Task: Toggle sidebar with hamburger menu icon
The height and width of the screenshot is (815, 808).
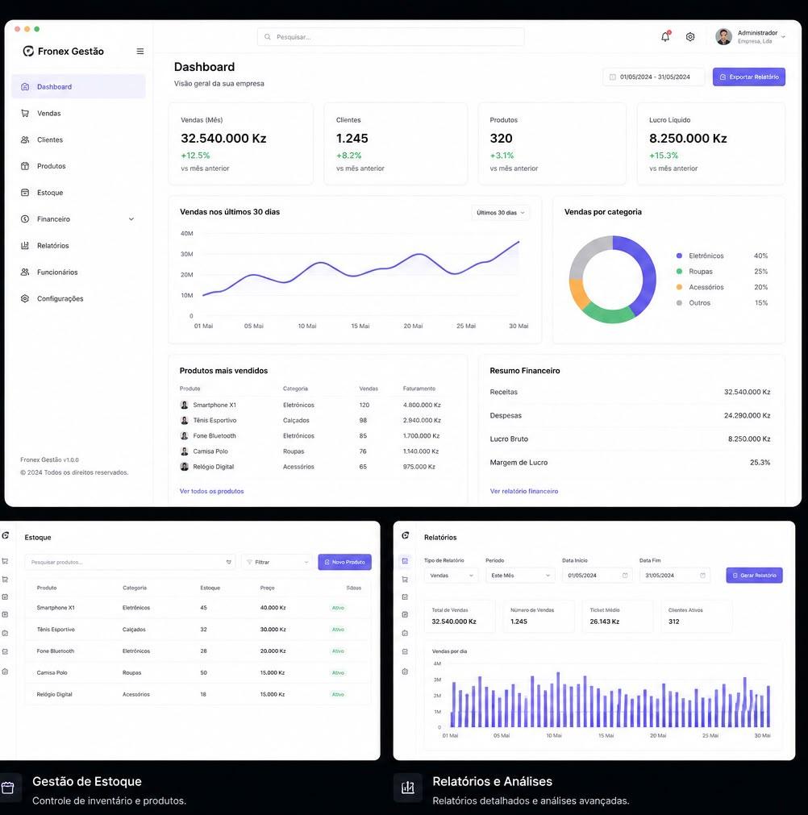Action: click(x=140, y=52)
